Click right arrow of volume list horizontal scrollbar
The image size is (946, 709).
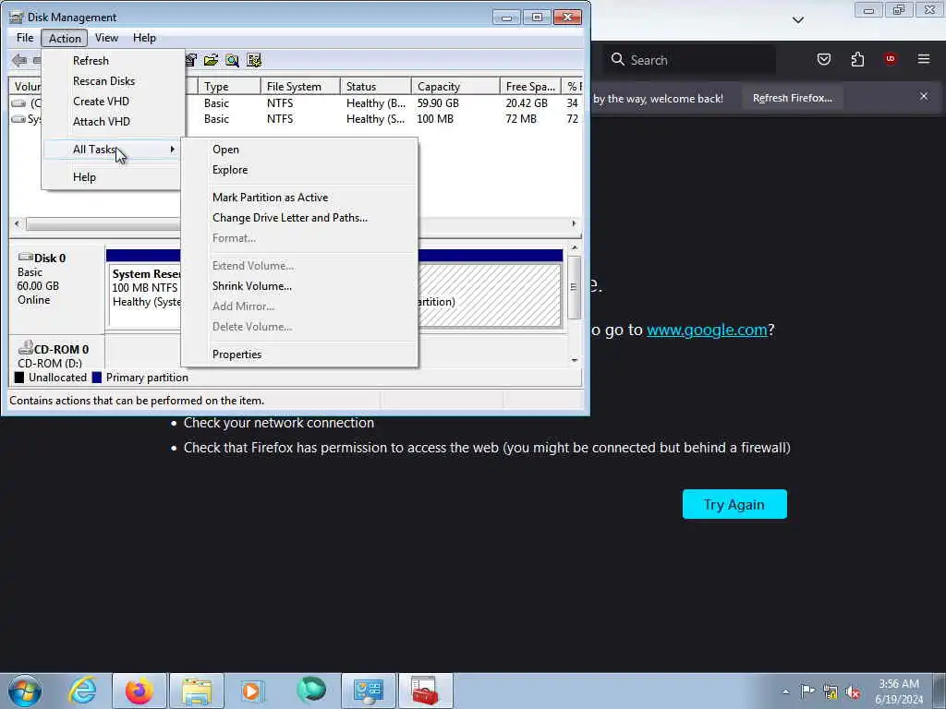[574, 223]
